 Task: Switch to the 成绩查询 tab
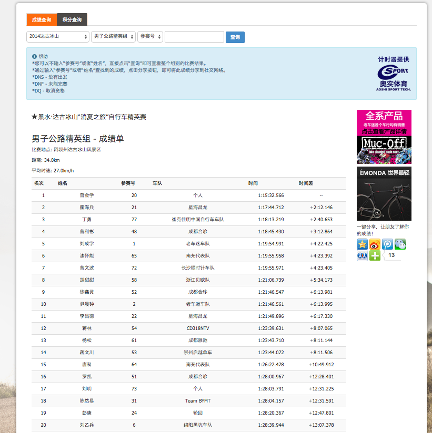pos(42,19)
